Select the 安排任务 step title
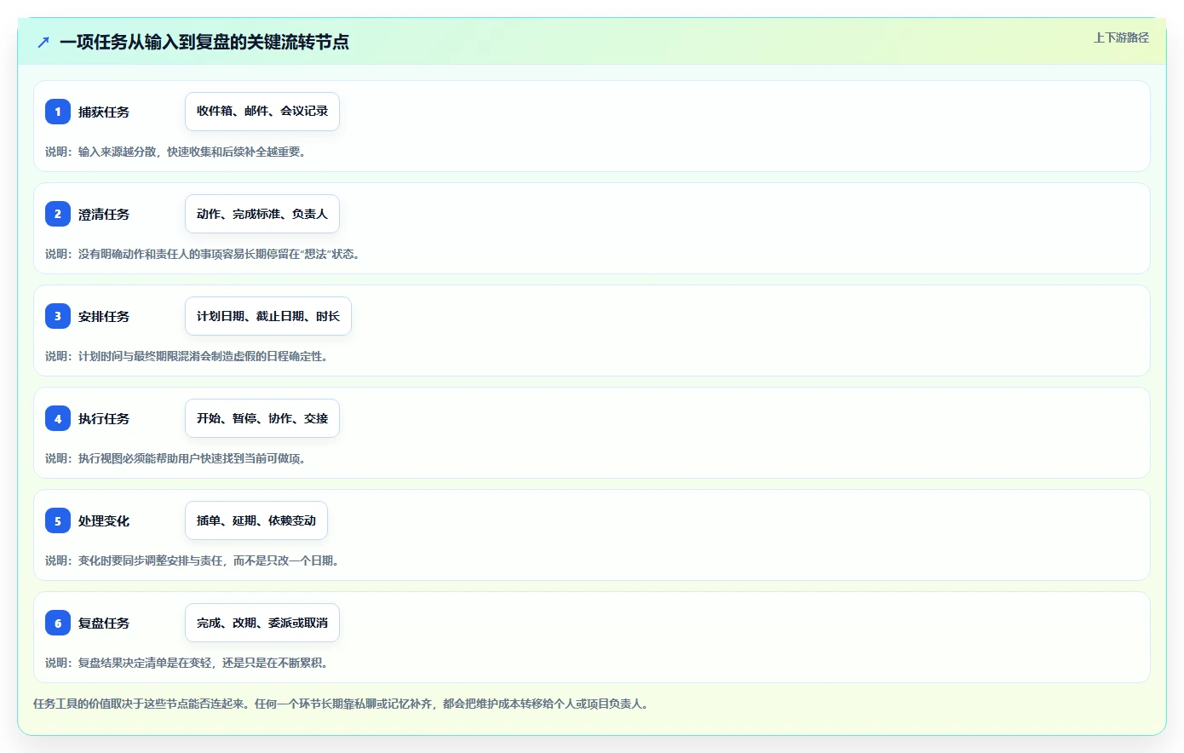This screenshot has height=753, width=1184. 104,316
